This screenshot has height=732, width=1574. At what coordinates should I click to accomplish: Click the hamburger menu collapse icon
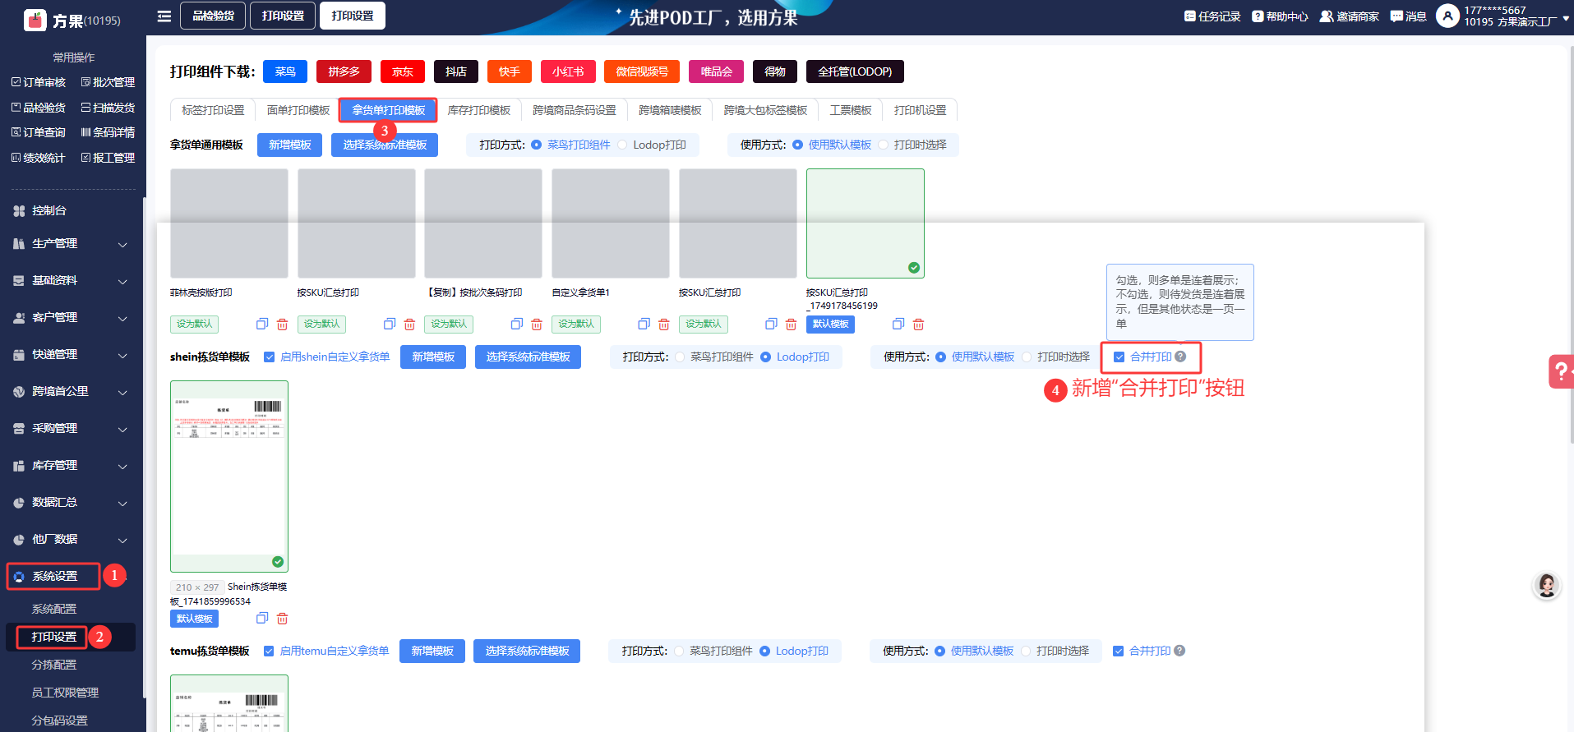(164, 16)
